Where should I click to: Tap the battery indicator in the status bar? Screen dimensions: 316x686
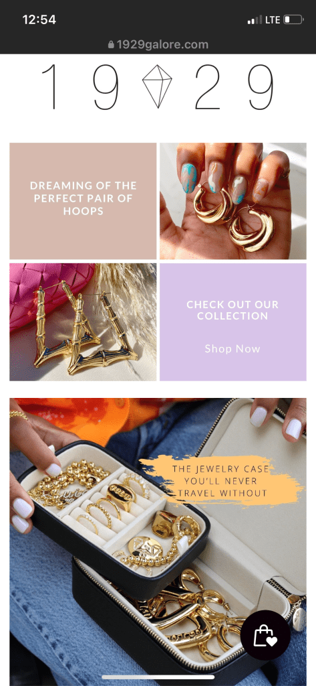(x=293, y=19)
